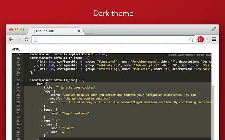Viewport: 225px width, 140px height.
Task: Click the string "Legal mentions"
Action: click(76, 113)
